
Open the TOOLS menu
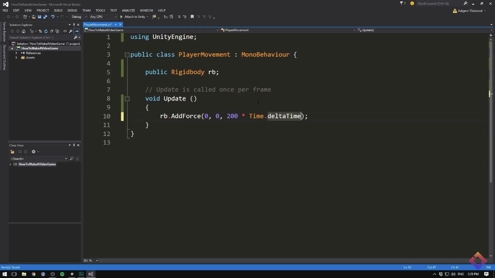click(100, 10)
